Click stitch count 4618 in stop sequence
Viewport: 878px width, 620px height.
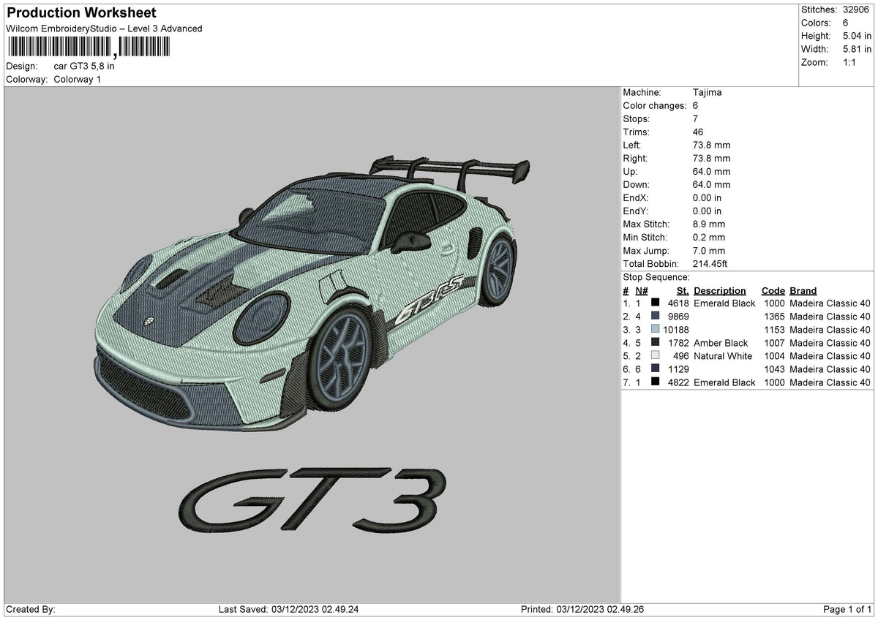pyautogui.click(x=678, y=303)
